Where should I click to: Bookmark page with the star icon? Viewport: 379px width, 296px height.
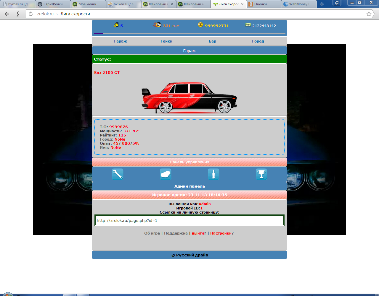point(369,14)
